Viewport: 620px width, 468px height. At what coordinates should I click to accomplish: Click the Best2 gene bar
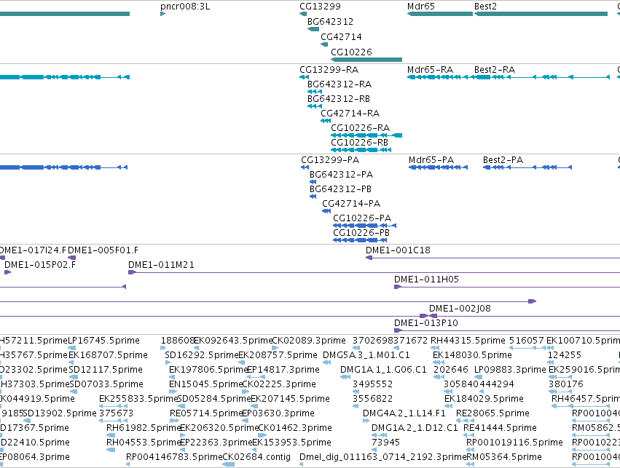click(541, 14)
